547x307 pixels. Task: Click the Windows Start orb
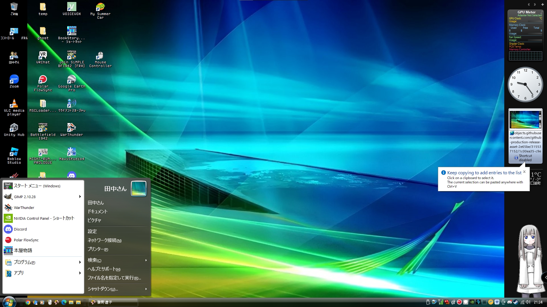point(9,302)
